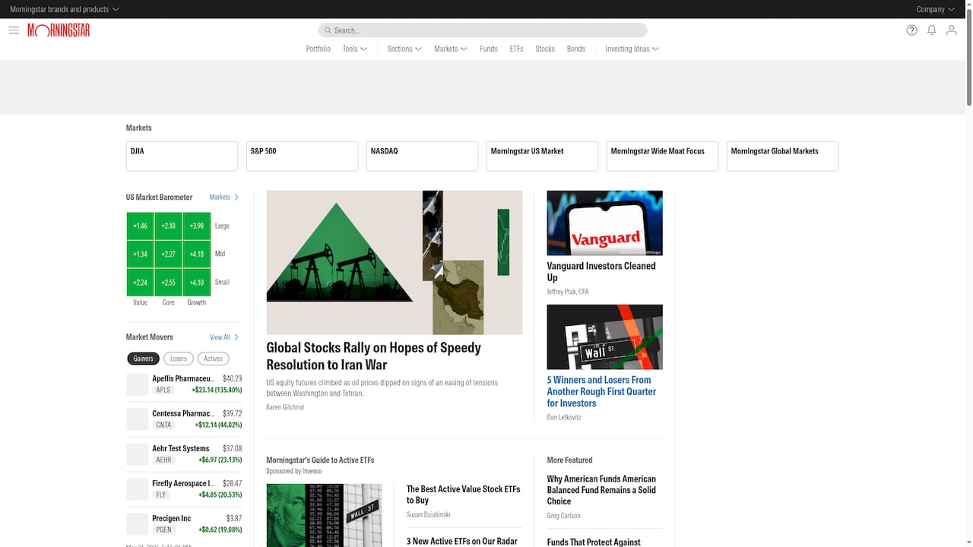Viewport: 973px width, 547px height.
Task: Open the hamburger navigation menu
Action: [x=14, y=30]
